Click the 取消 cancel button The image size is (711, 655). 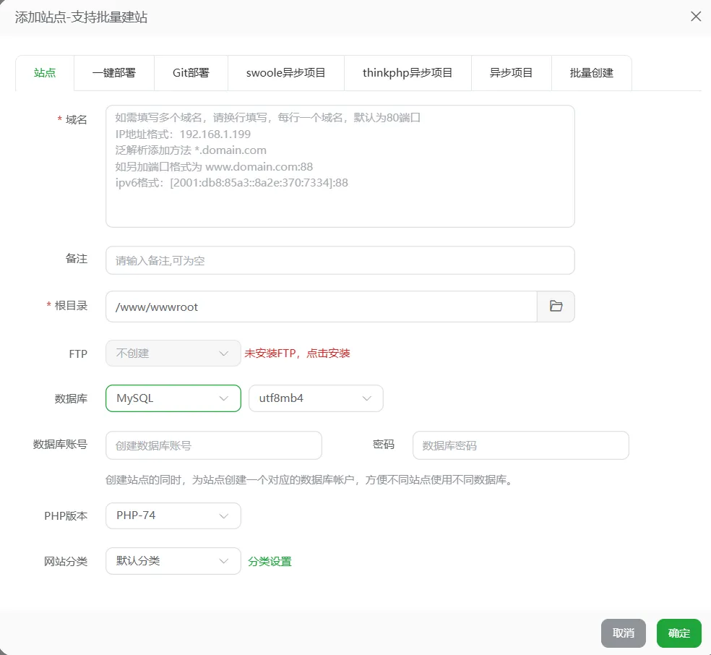click(624, 633)
